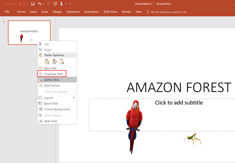This screenshot has height=163, width=235.
Task: Click the New Slide menu icon
Action: coord(40,68)
